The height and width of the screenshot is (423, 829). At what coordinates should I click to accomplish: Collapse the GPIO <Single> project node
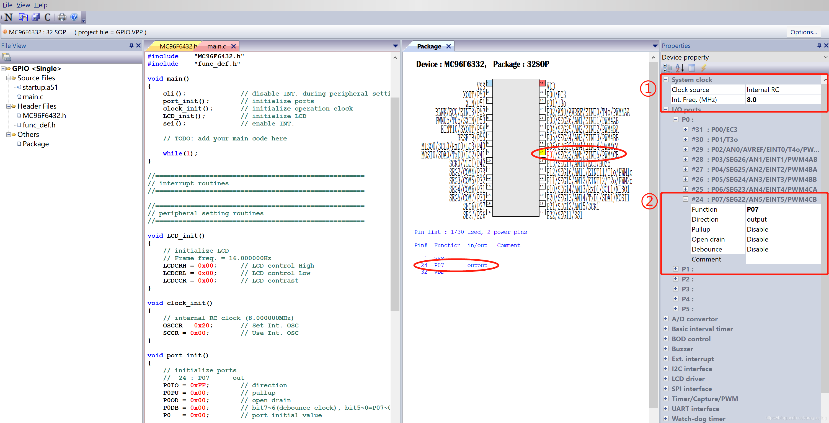coord(3,68)
